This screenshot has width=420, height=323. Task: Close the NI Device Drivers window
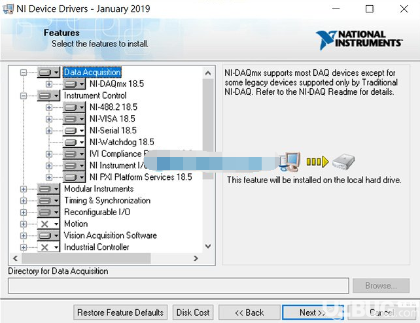404,9
